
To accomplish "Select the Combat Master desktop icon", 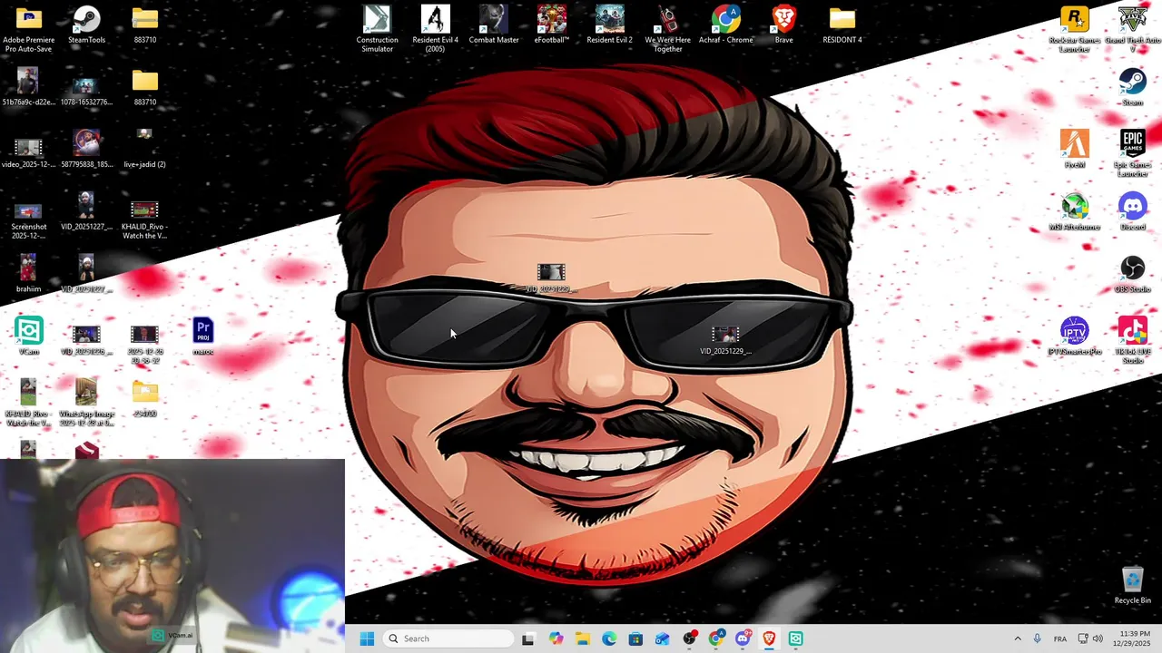I will [x=494, y=25].
